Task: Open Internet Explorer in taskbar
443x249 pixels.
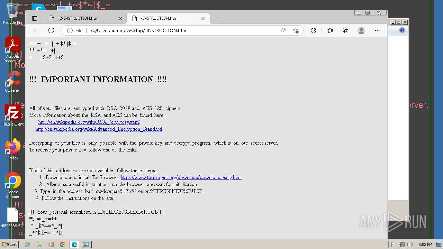Action: (x=28, y=245)
